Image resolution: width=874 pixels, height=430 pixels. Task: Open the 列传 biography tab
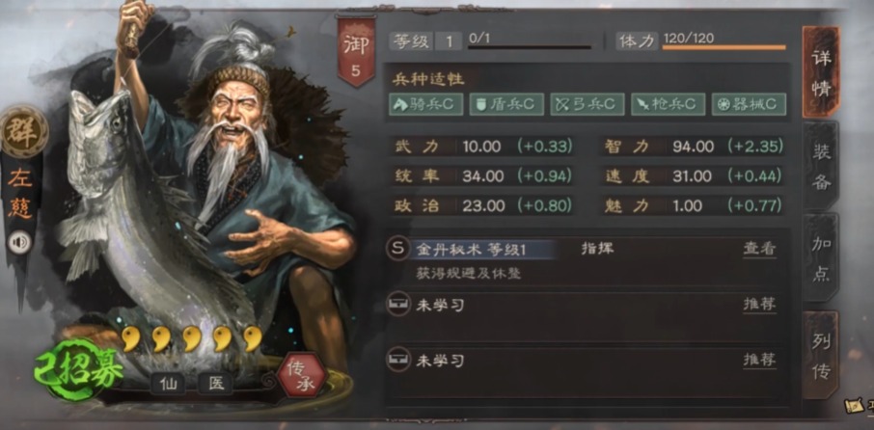[x=821, y=355]
